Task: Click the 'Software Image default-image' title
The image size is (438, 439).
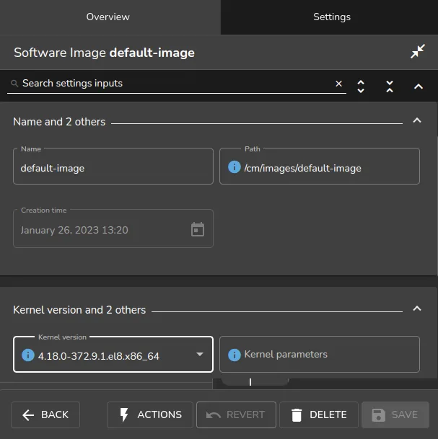Action: click(x=104, y=53)
